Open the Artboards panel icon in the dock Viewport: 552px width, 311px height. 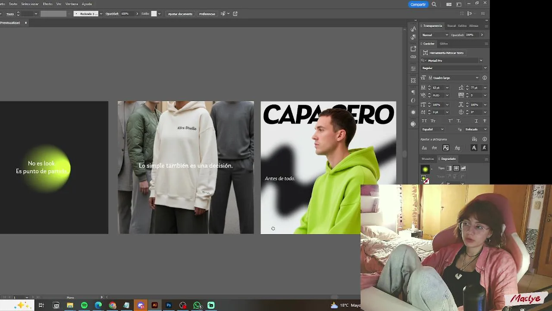(413, 80)
